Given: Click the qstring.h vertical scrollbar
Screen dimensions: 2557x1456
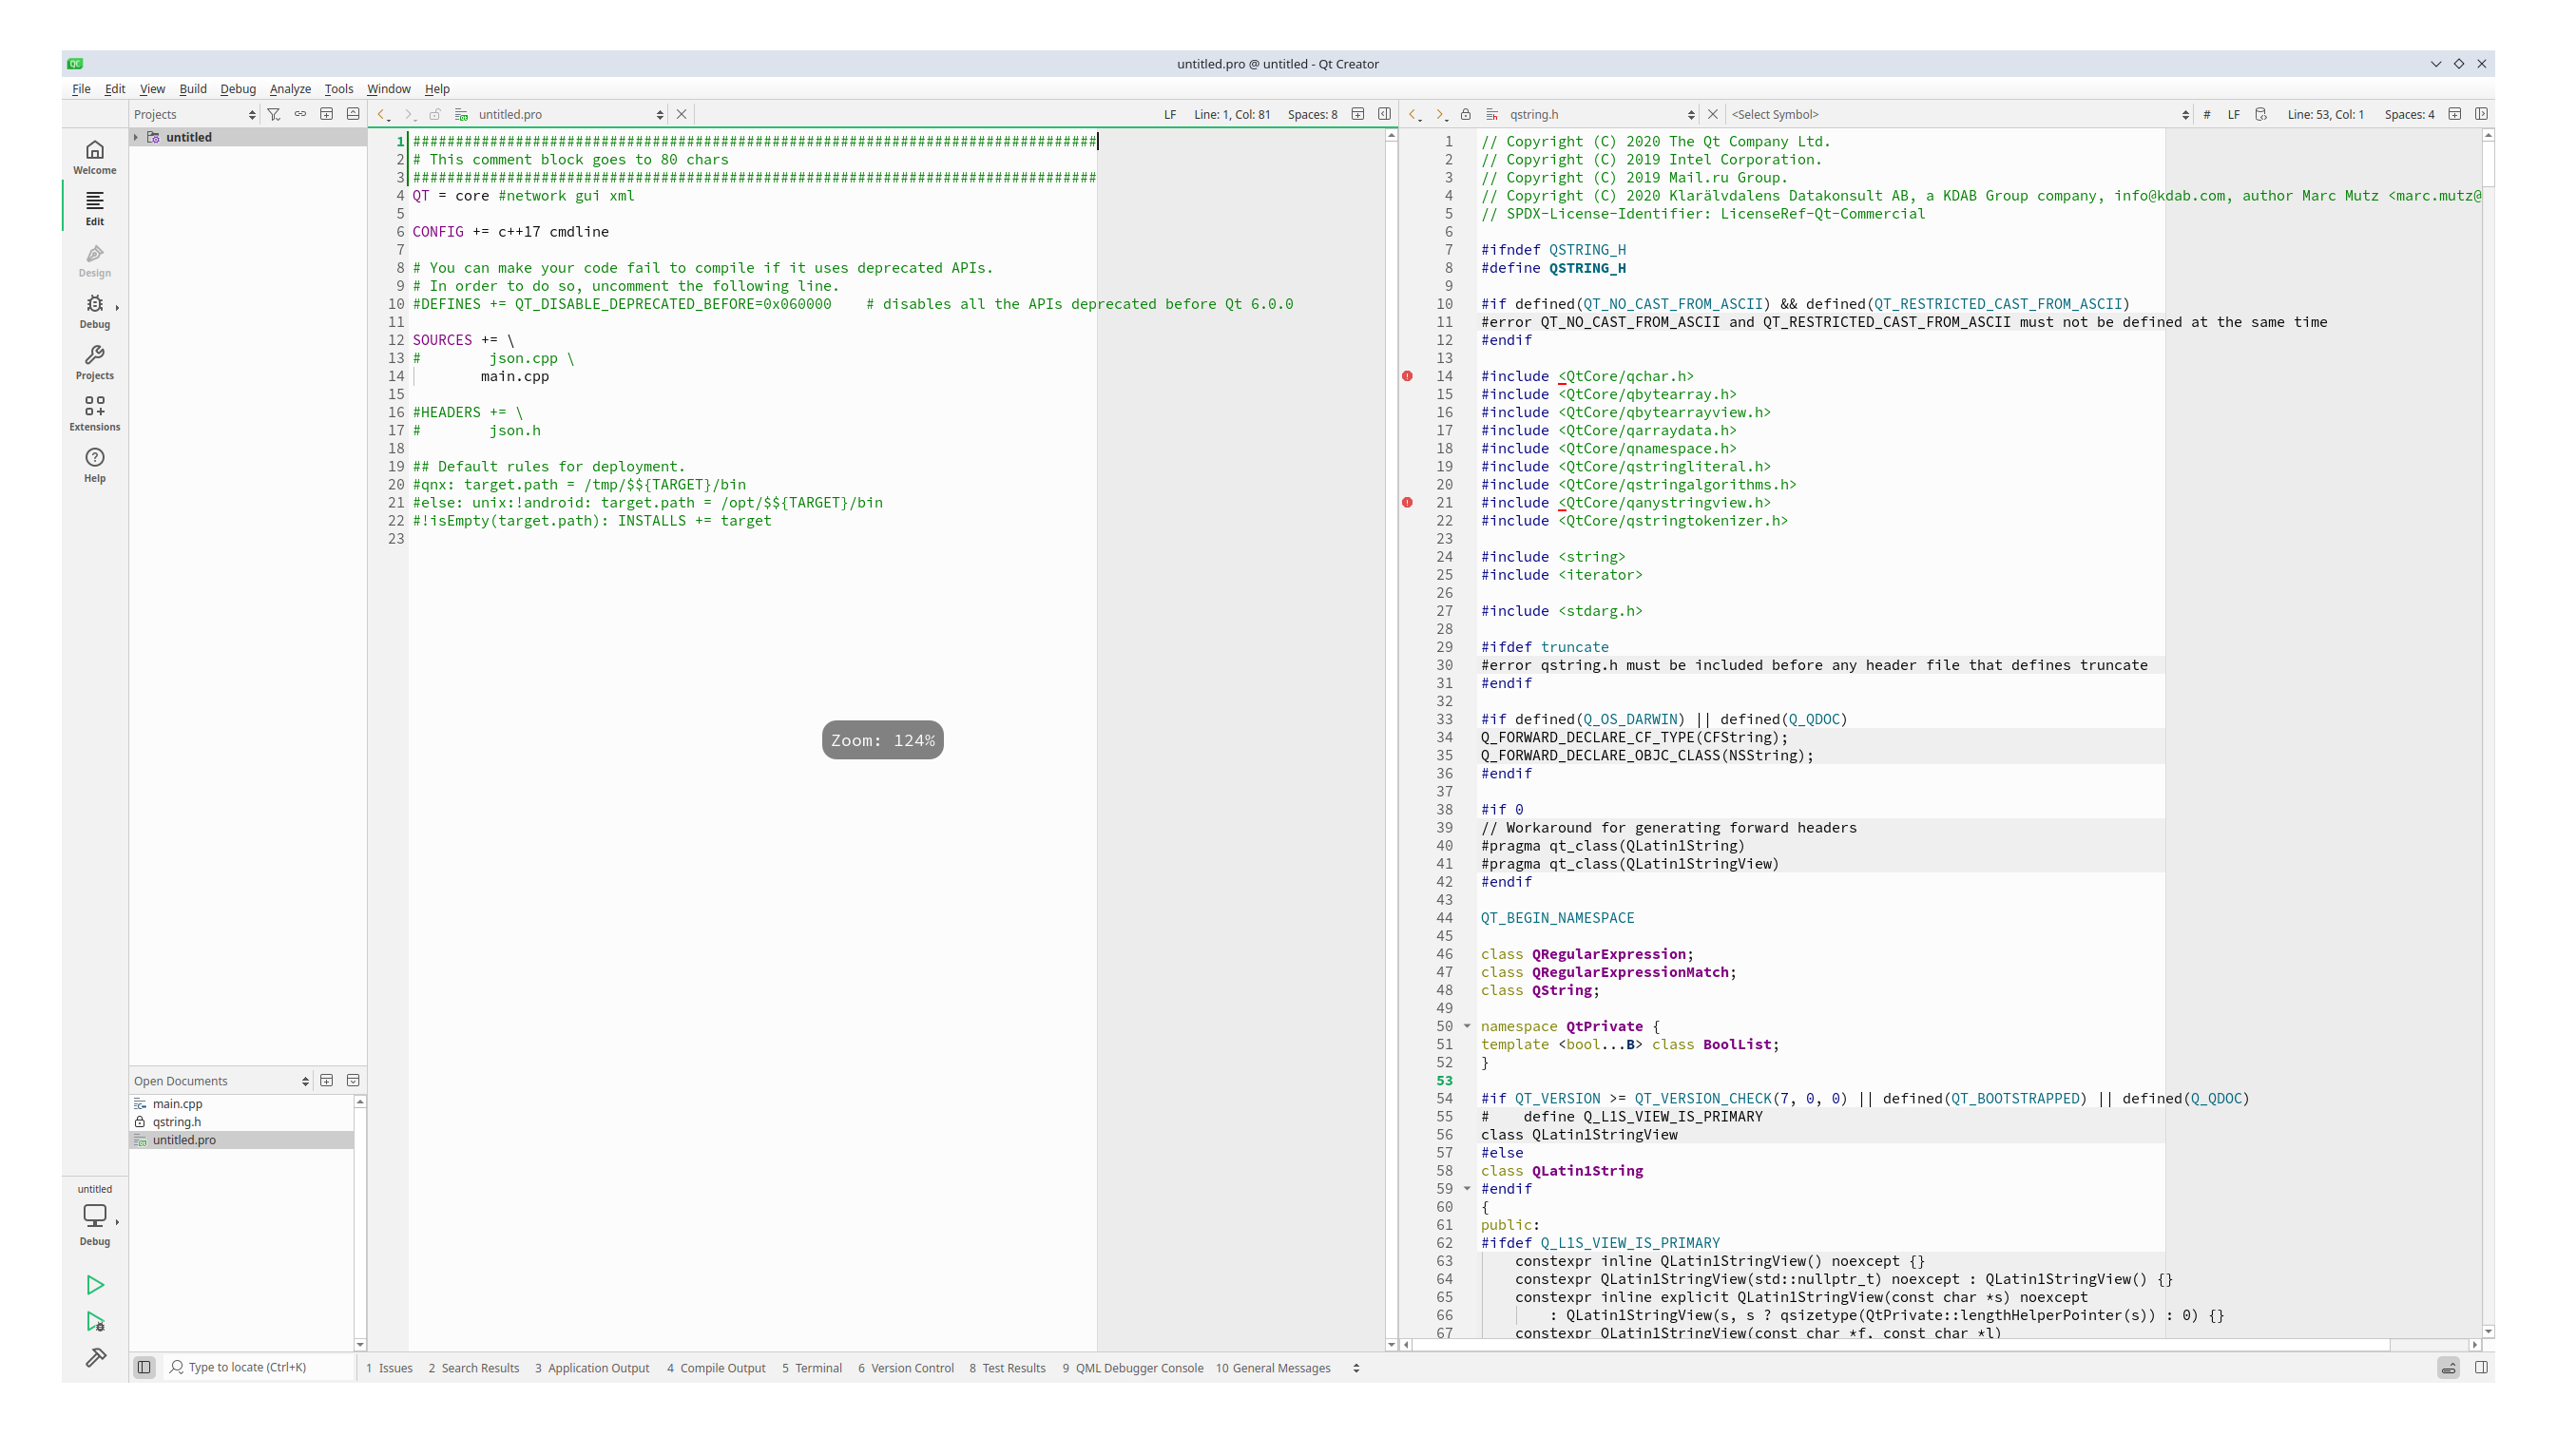Looking at the screenshot, I should tap(2488, 732).
